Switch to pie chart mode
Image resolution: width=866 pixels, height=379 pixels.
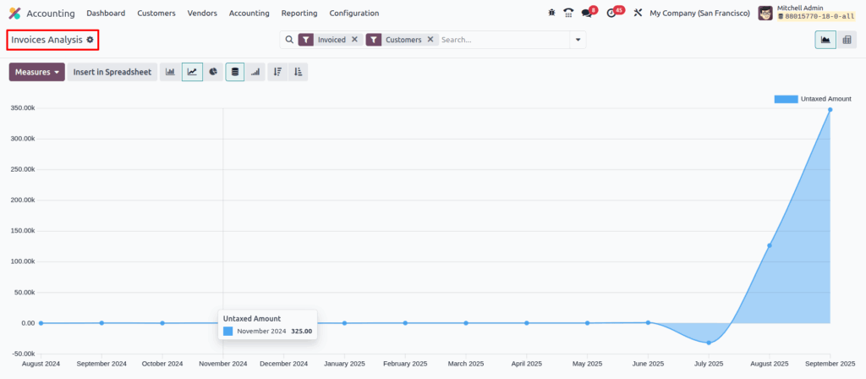coord(213,72)
